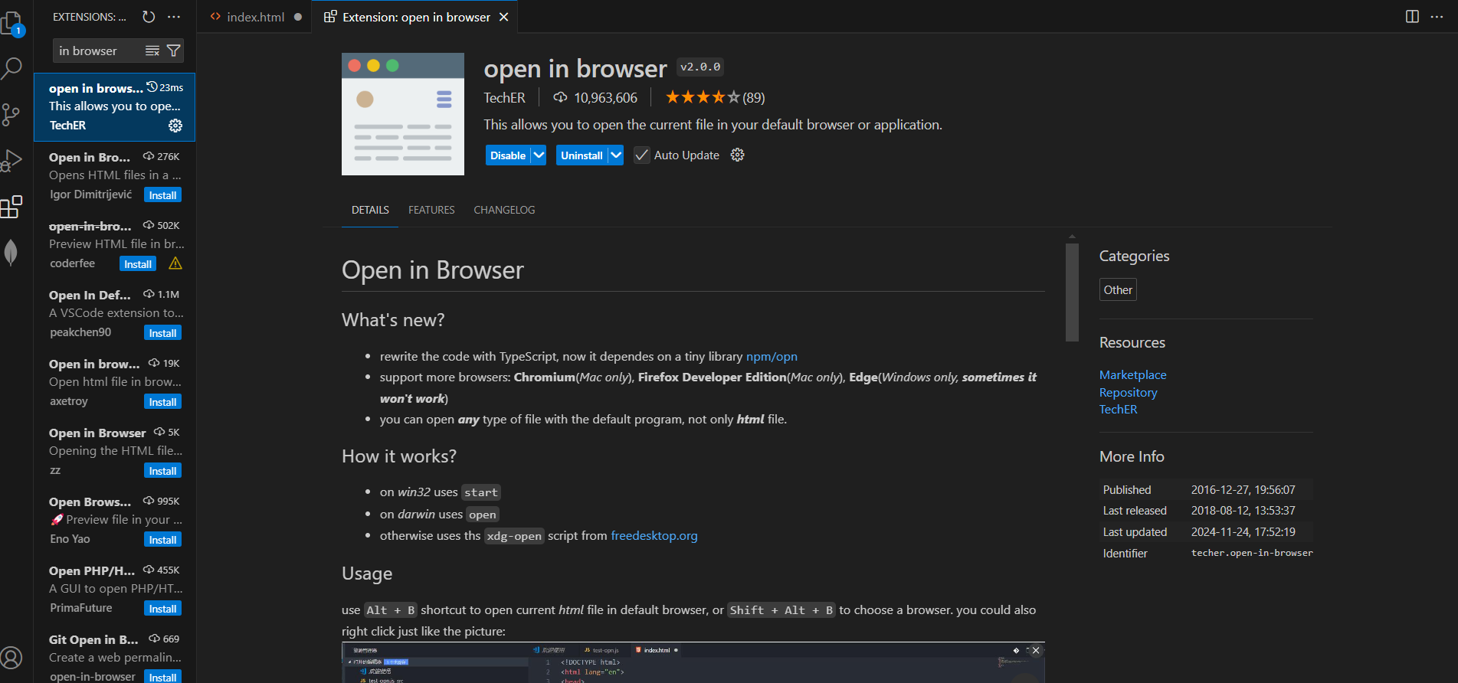Open the TechER resource link
1458x683 pixels.
point(1118,409)
